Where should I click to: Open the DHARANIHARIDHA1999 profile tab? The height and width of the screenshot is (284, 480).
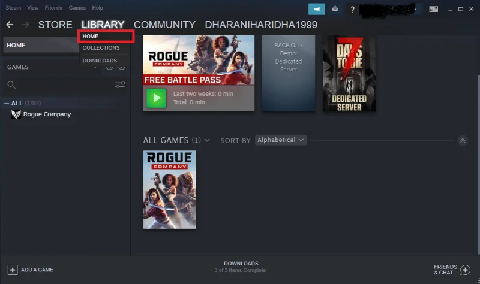pyautogui.click(x=261, y=25)
